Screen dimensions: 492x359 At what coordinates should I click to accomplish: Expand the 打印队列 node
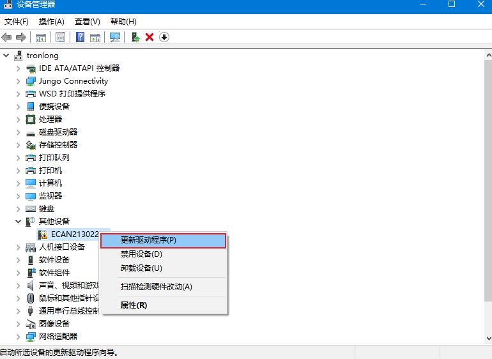tap(18, 158)
